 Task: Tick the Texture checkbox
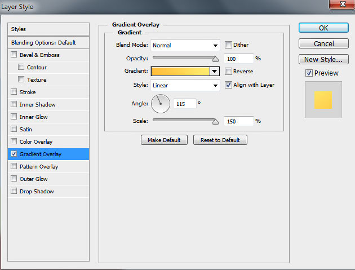click(21, 79)
